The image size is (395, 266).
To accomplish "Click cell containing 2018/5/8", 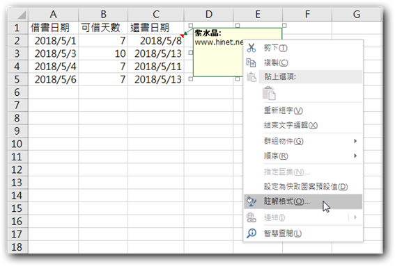I will tap(156, 41).
